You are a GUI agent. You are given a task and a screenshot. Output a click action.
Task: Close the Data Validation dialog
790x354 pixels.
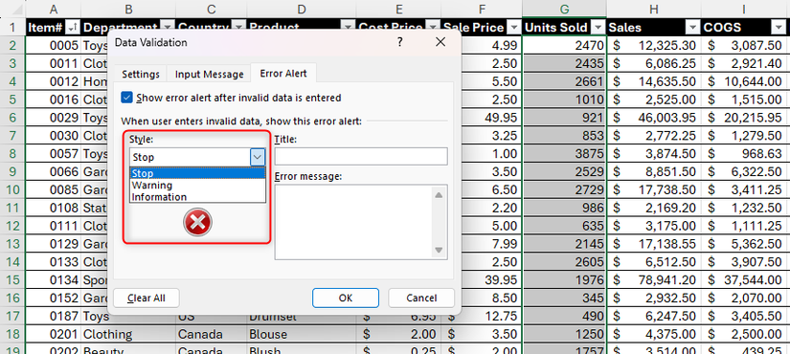click(440, 42)
